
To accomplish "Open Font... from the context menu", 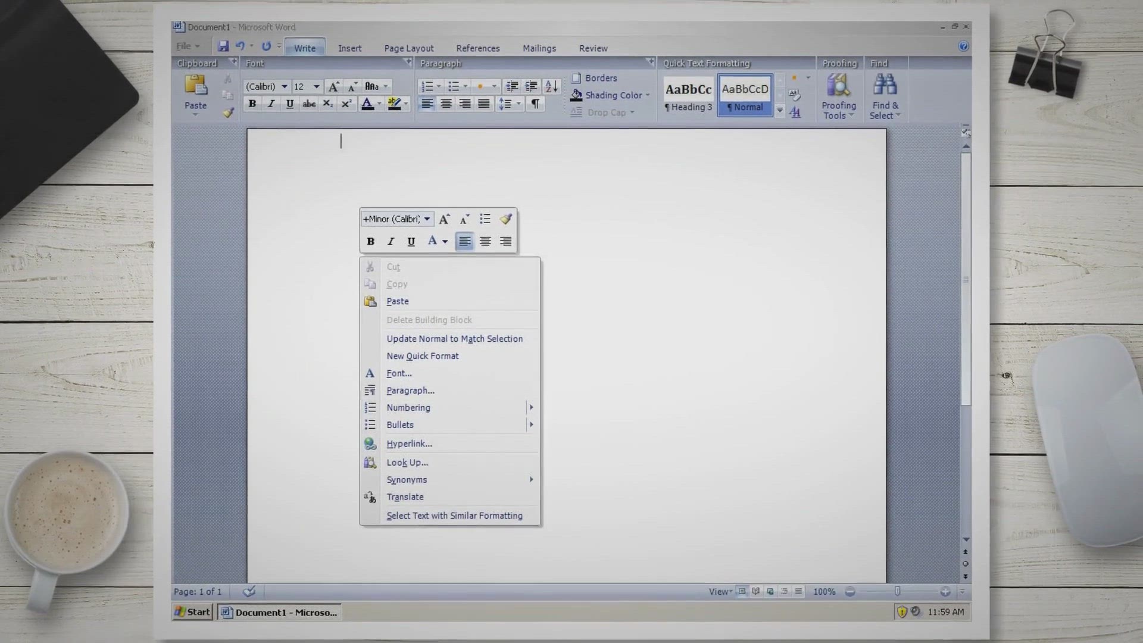I will [450, 373].
